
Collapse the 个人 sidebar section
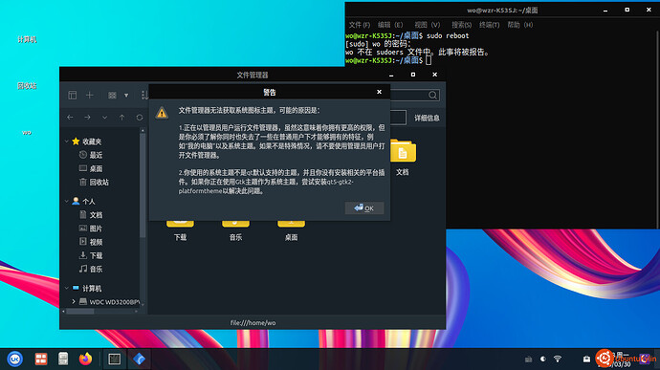point(67,201)
